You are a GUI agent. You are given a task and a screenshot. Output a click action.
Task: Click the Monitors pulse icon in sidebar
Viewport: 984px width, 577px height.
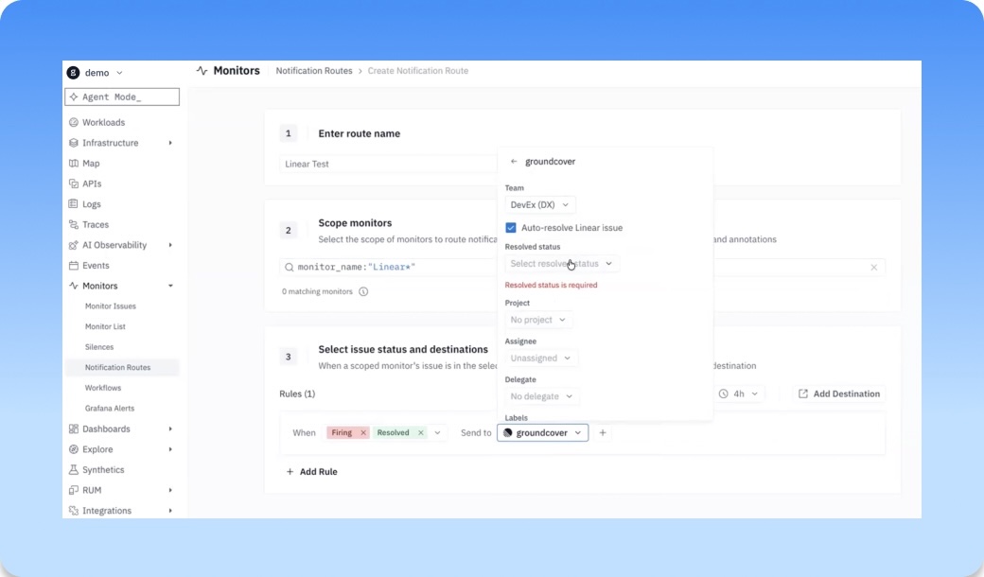click(x=74, y=286)
